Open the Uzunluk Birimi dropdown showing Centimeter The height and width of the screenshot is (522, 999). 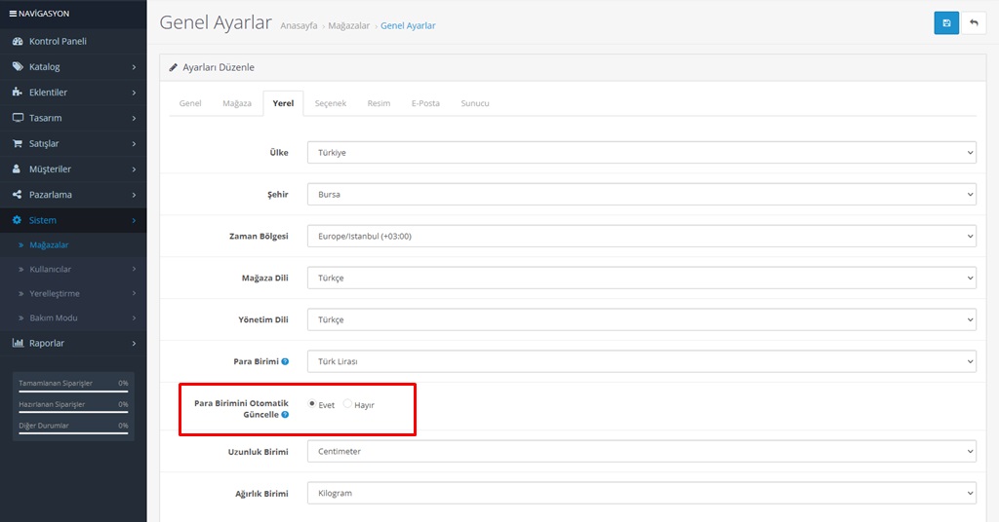click(642, 452)
